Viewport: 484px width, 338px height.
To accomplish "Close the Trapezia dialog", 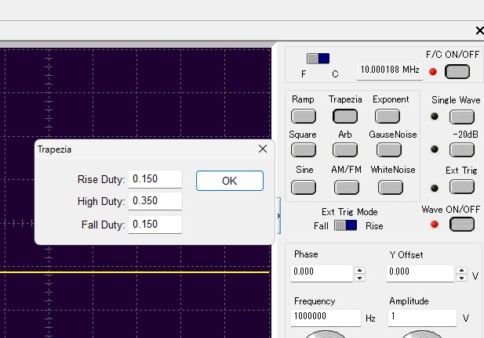I will click(x=263, y=149).
